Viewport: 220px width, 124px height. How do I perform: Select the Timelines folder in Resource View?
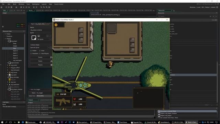pyautogui.click(x=9, y=36)
